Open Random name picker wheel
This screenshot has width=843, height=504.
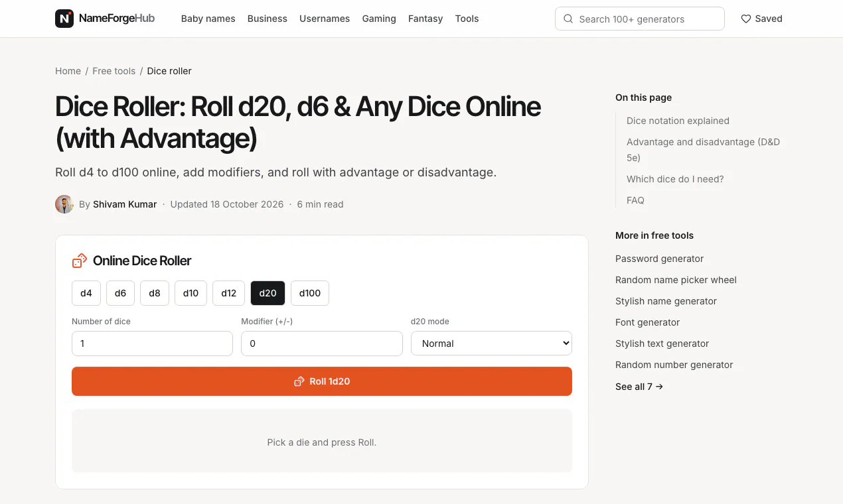click(x=676, y=280)
